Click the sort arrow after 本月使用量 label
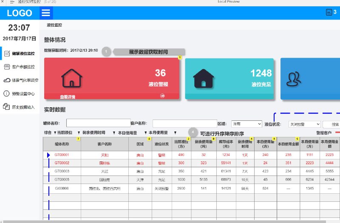The image size is (340, 223). (175, 133)
